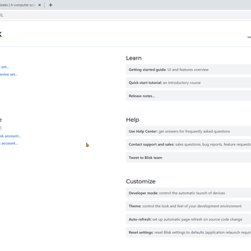Open Developer mode settings item
This screenshot has height=251, width=251.
(x=188, y=193)
